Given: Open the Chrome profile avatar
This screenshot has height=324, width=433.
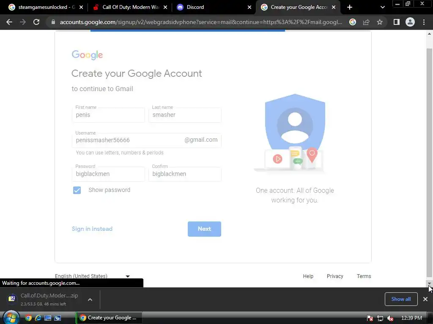Looking at the screenshot, I should coord(410,22).
